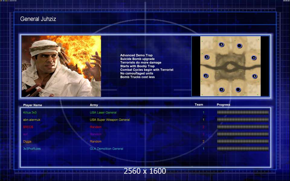This screenshot has height=181, width=290.
Task: Click the abn-alermuk progress bar
Action: [x=243, y=120]
